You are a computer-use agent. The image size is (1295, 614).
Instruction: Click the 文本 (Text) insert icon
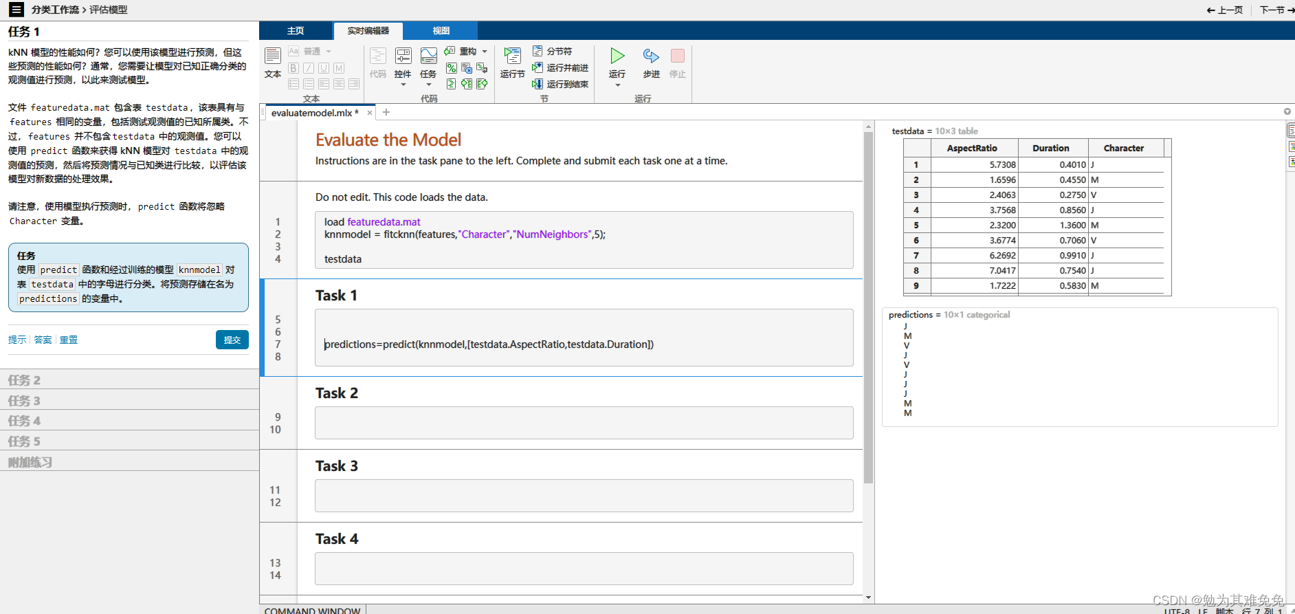click(273, 56)
